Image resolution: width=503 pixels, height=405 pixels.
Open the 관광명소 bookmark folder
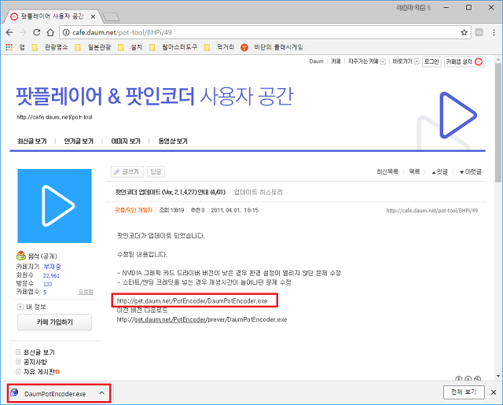pyautogui.click(x=50, y=47)
